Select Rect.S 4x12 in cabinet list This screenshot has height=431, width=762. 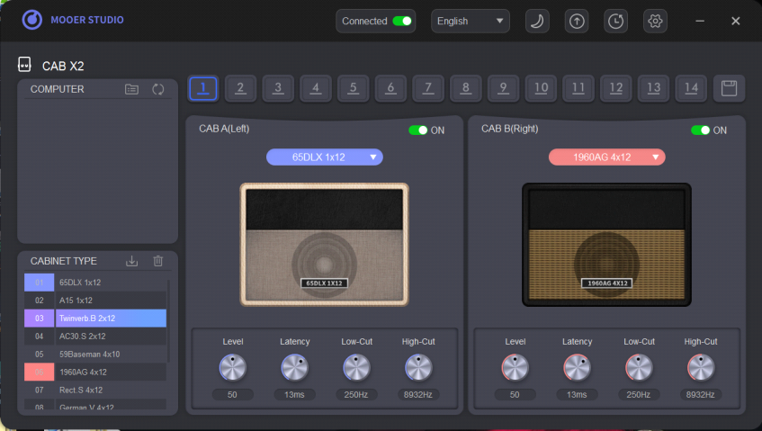coord(95,391)
